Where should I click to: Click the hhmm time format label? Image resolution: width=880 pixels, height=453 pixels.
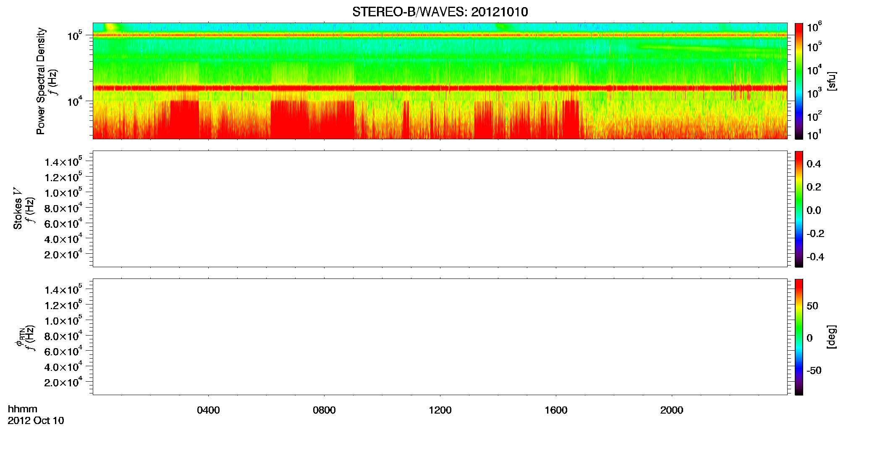click(x=23, y=409)
